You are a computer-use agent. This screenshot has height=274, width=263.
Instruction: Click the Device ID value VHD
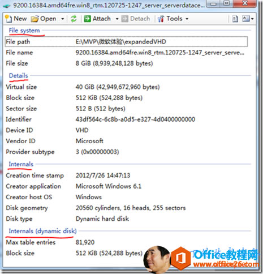coord(82,130)
